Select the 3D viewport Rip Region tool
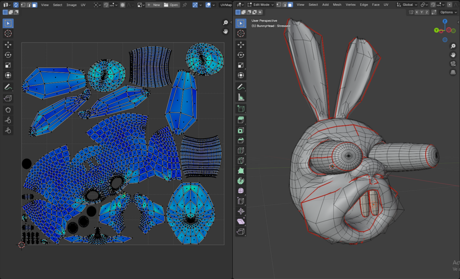 click(x=241, y=232)
